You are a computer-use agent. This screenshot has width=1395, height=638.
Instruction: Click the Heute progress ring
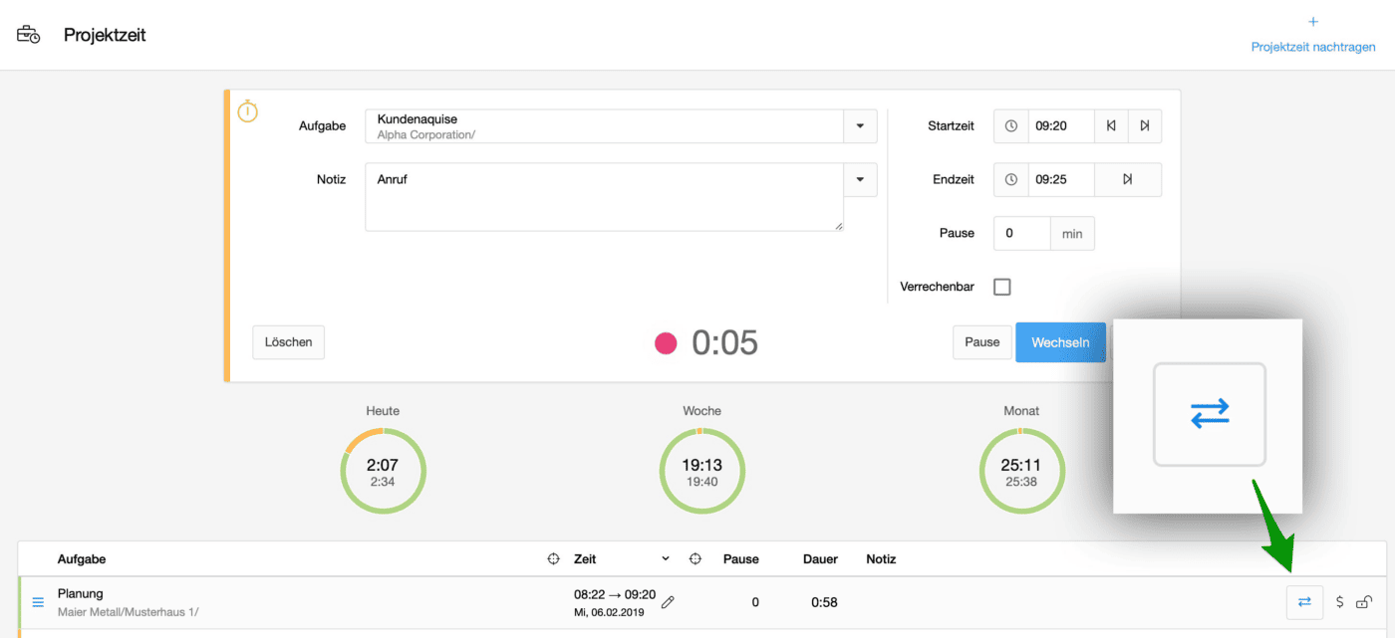click(x=383, y=471)
